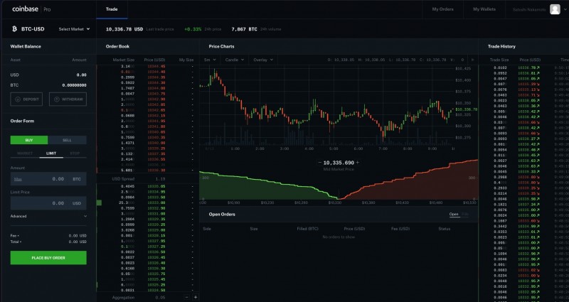Click order book ask row with size 5.601
The height and width of the screenshot is (302, 569).
pos(148,170)
